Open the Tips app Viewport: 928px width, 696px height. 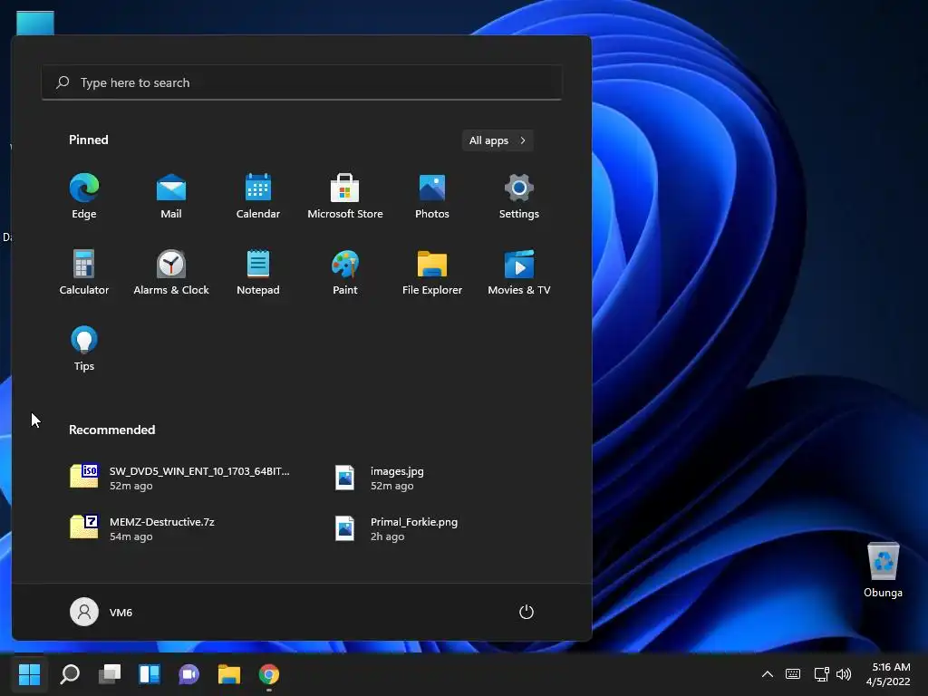[x=84, y=349]
